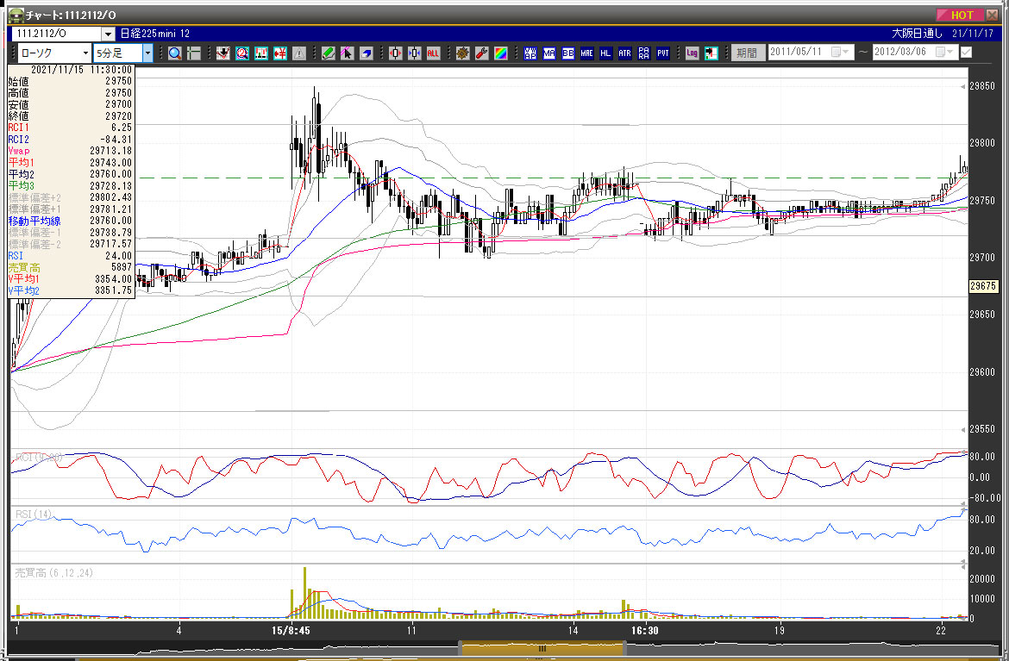Image resolution: width=1009 pixels, height=661 pixels.
Task: Click the teal export arrow icon
Action: (x=711, y=53)
